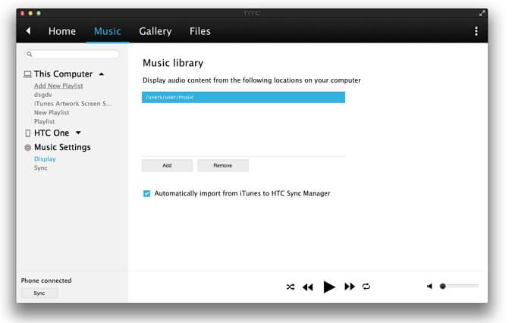Collapse the This Computer section

tap(101, 74)
